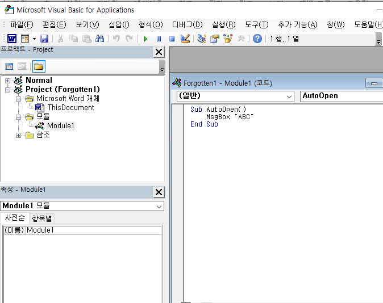The image size is (383, 303).
Task: Click the Reset stop square icon
Action: [x=172, y=39]
